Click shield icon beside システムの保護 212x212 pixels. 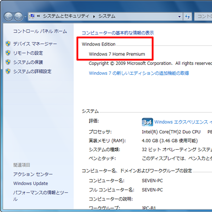[8, 62]
